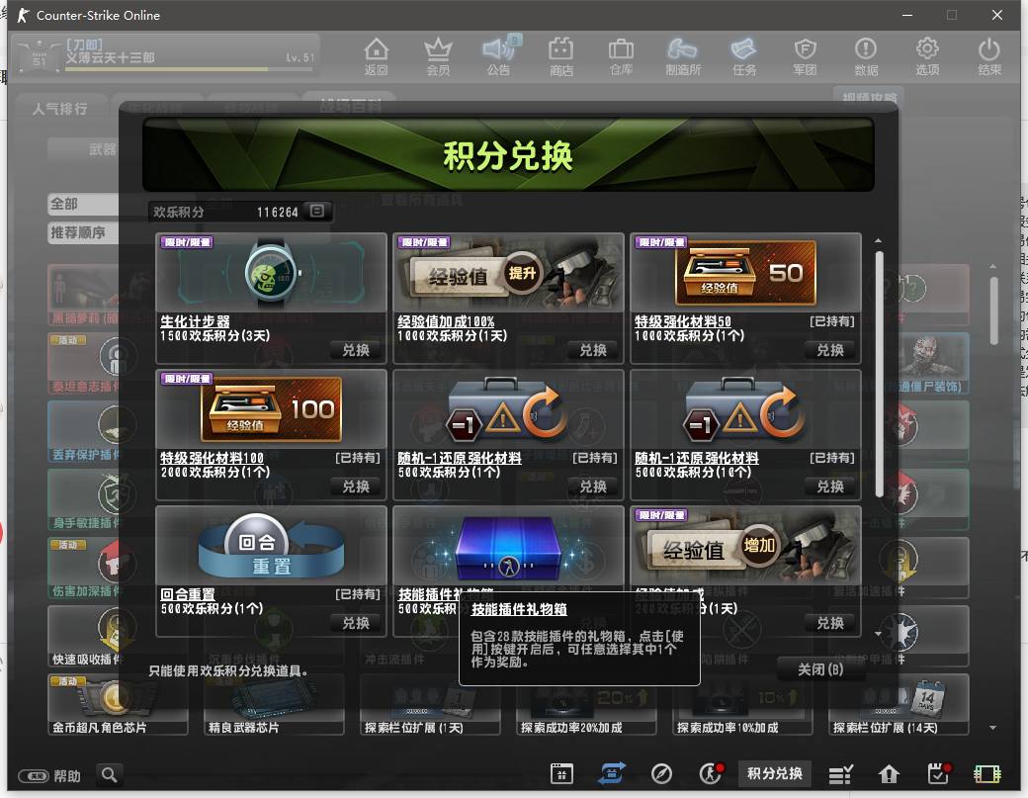Viewport: 1028px width, 798px height.
Task: Click 兑换 for 500-point 随机-1还原强化材料
Action: pos(593,487)
